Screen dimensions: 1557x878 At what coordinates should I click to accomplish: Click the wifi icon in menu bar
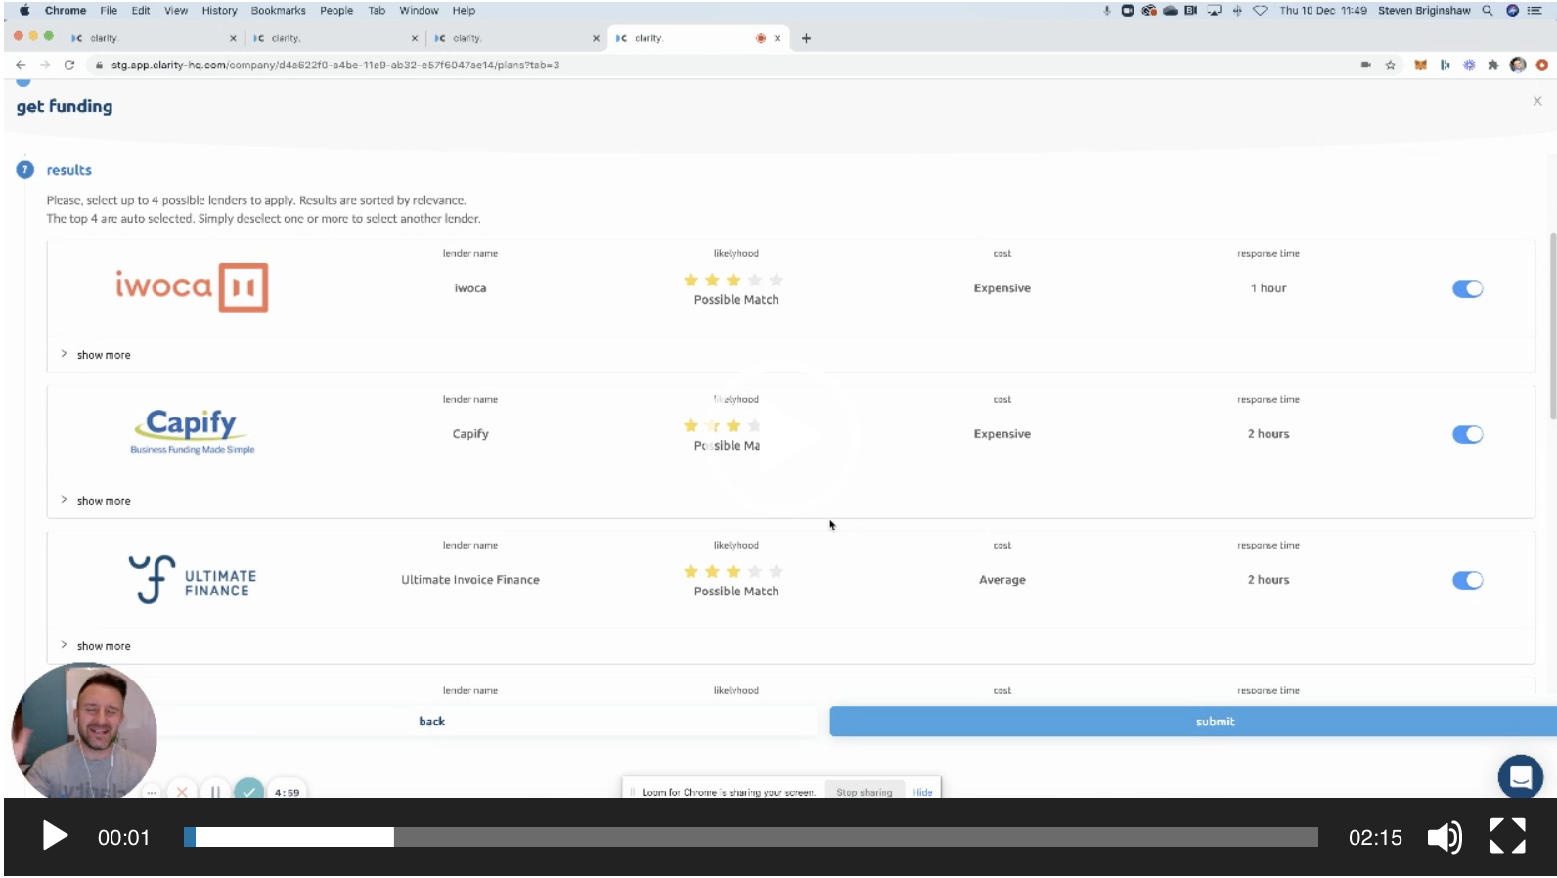click(1260, 10)
